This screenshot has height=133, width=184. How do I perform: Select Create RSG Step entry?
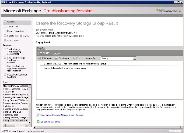tap(15, 115)
